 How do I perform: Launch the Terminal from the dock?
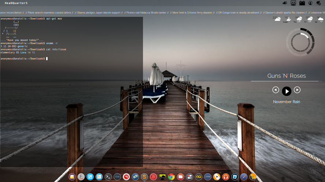[108, 177]
